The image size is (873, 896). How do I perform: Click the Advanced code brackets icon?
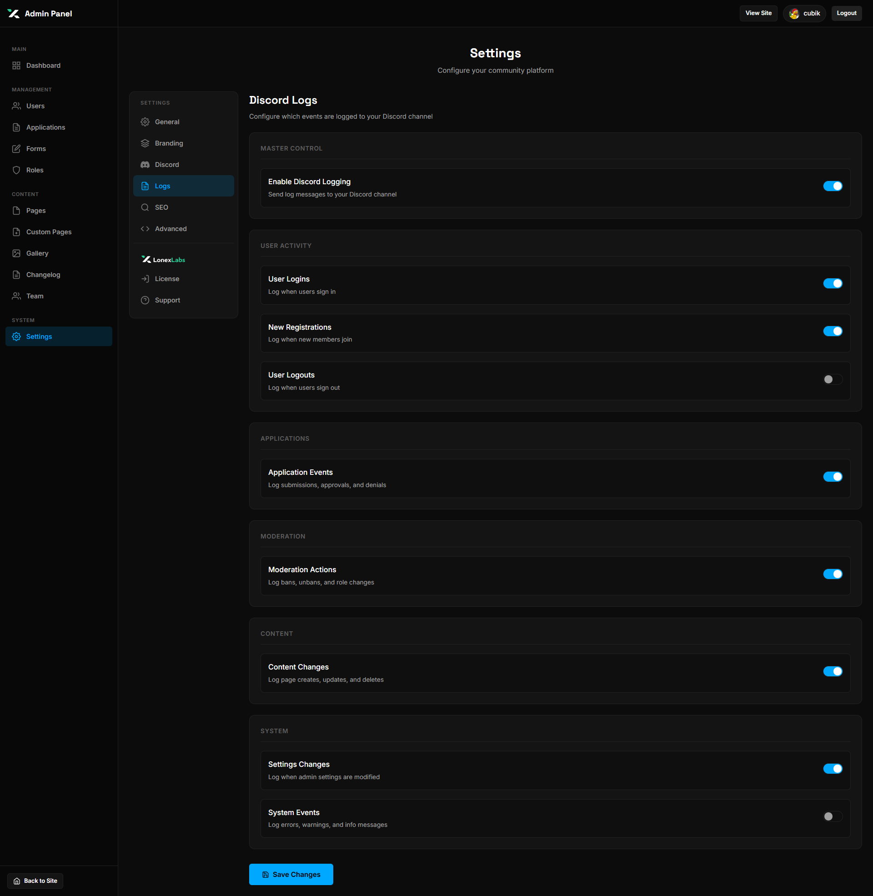pos(145,229)
